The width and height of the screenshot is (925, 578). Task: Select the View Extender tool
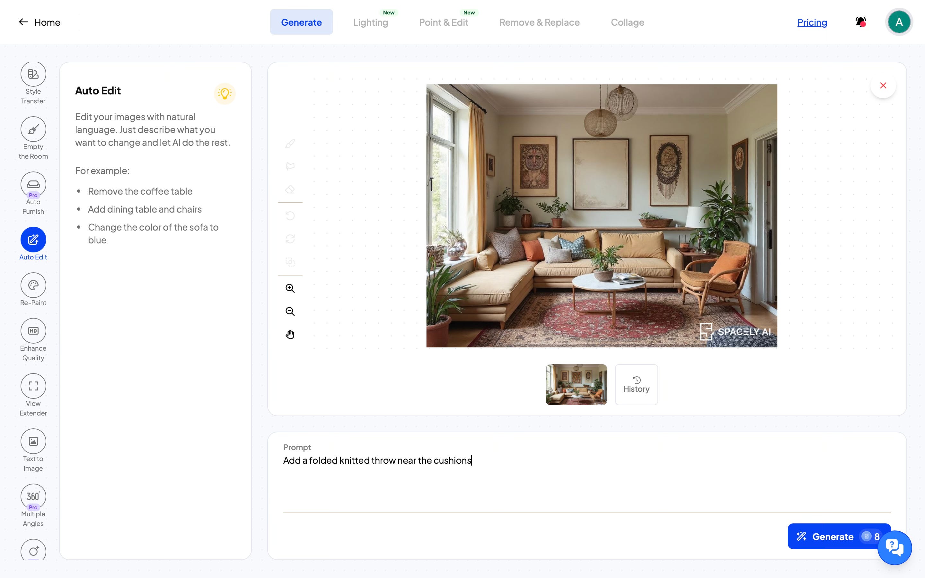(33, 386)
